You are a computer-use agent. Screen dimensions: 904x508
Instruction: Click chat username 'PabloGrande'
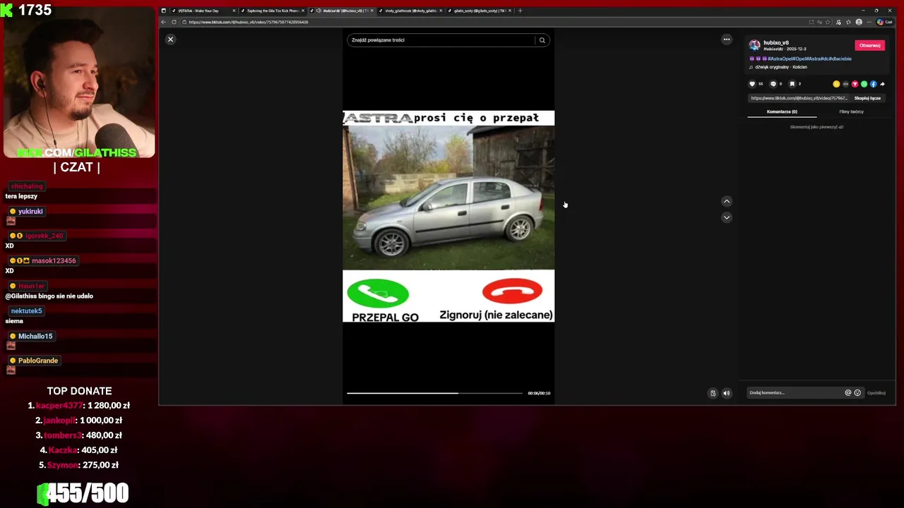pyautogui.click(x=38, y=361)
